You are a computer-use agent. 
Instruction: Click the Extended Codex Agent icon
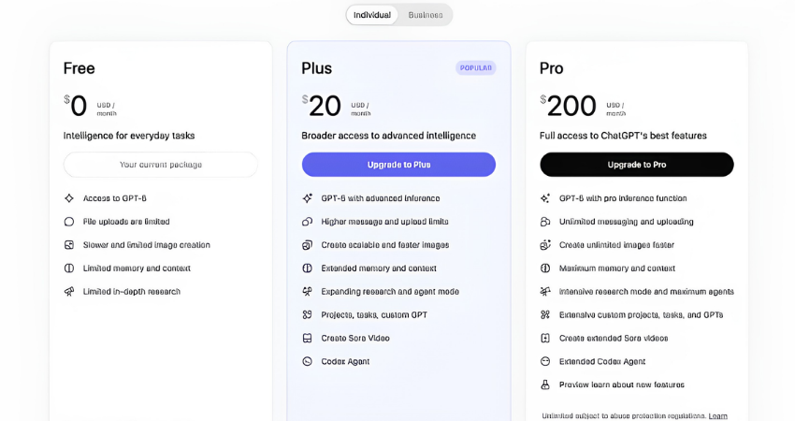545,362
